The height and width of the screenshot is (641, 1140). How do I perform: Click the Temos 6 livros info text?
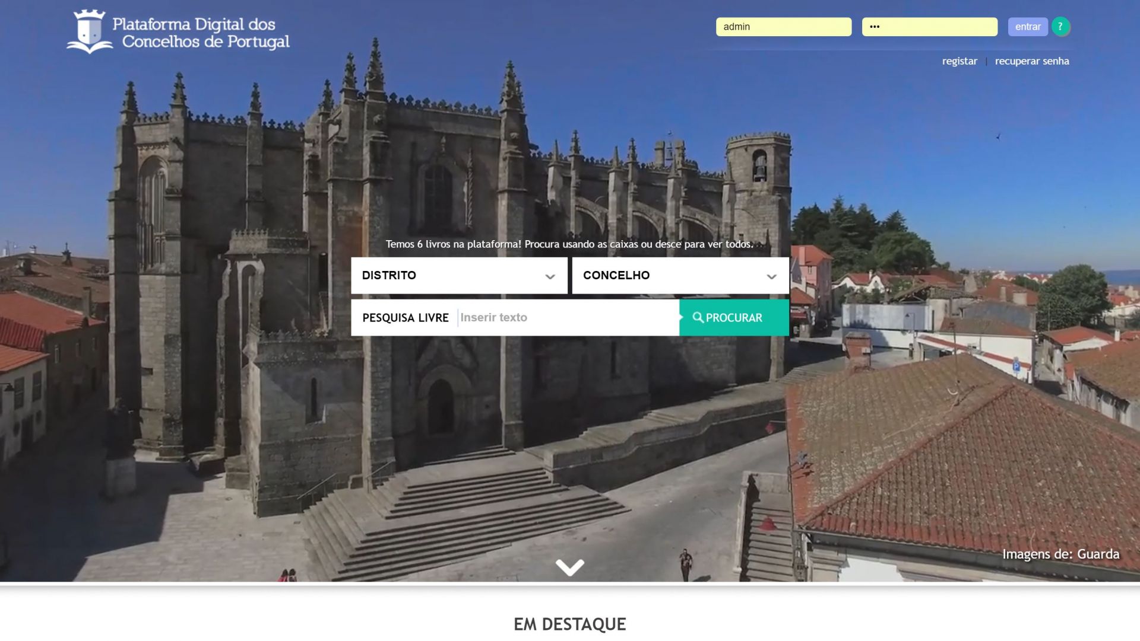coord(569,244)
